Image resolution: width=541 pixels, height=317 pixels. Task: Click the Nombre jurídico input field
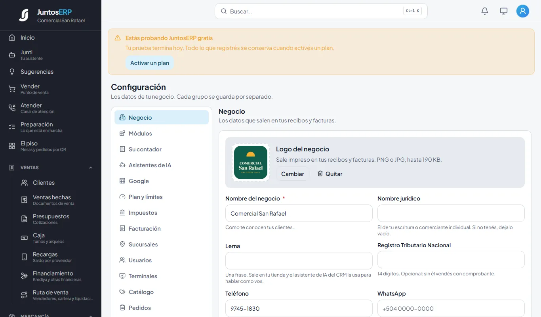tap(451, 213)
